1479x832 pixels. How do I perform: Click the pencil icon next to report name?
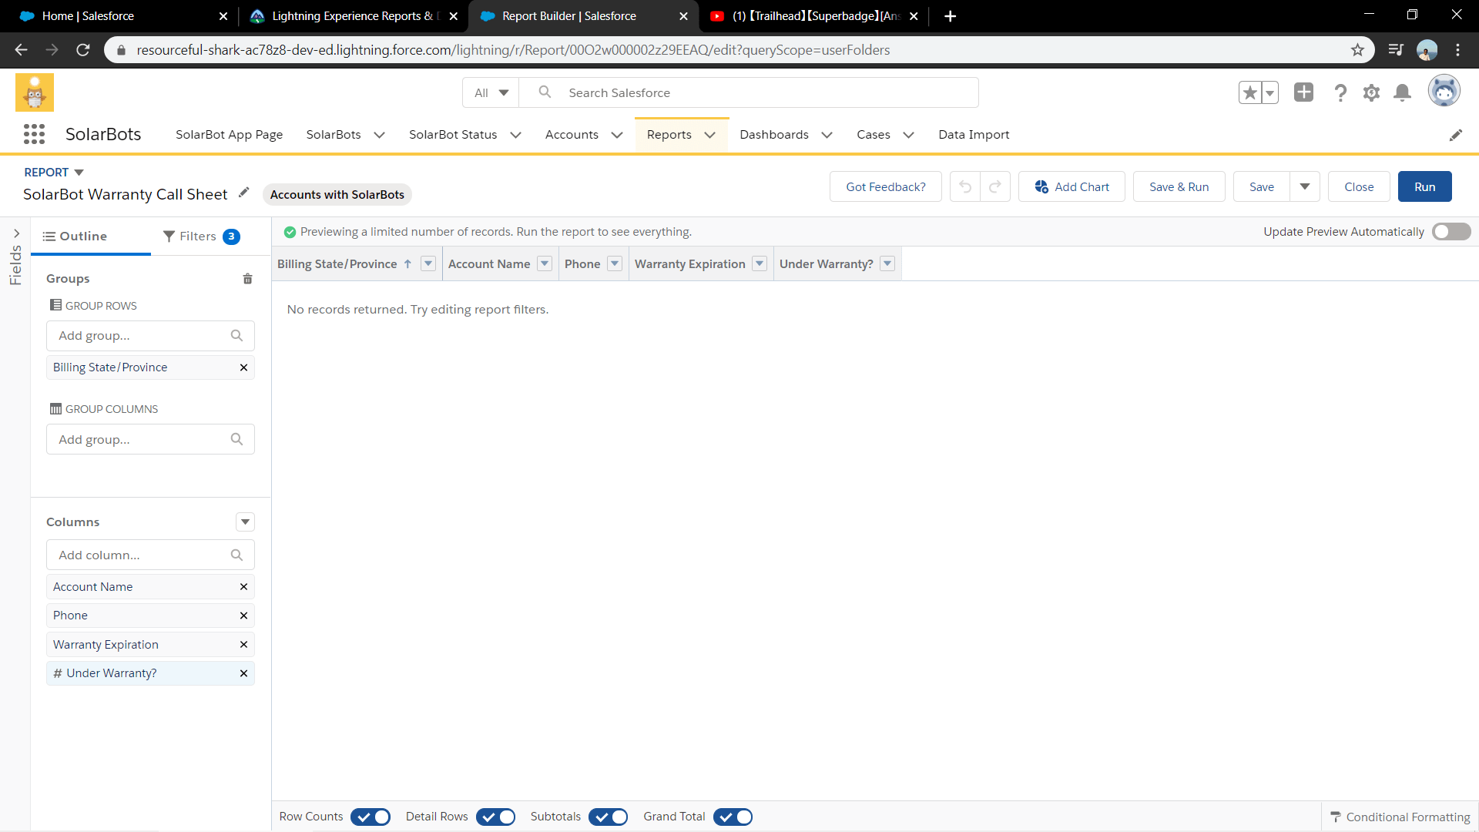point(244,193)
